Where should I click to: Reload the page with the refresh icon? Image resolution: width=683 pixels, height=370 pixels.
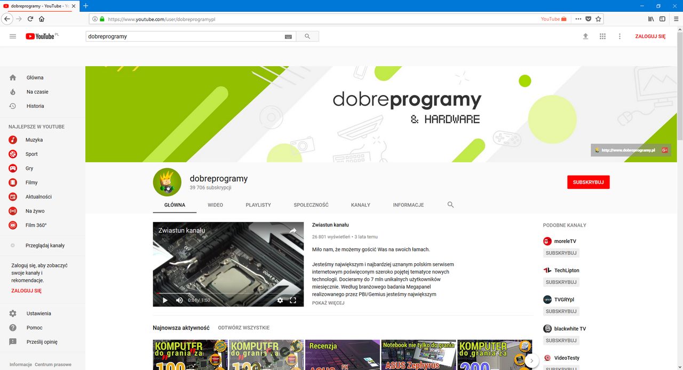tap(30, 19)
